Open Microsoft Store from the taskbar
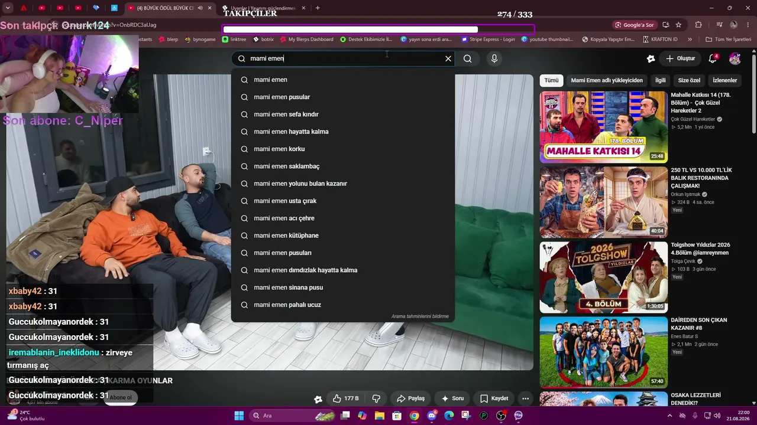The width and height of the screenshot is (757, 425). pyautogui.click(x=397, y=416)
